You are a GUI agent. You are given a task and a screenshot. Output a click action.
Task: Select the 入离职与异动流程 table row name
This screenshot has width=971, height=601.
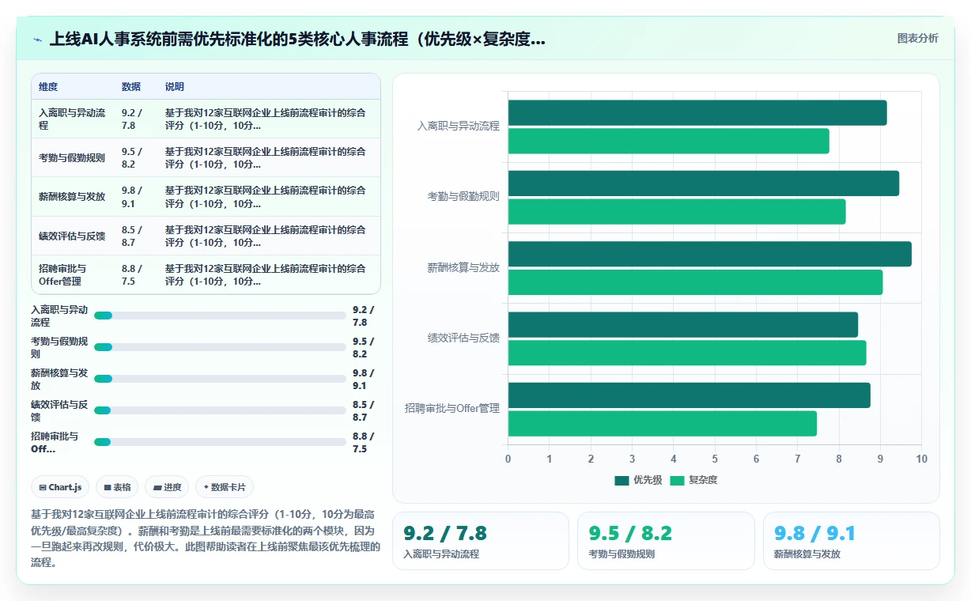pos(72,119)
